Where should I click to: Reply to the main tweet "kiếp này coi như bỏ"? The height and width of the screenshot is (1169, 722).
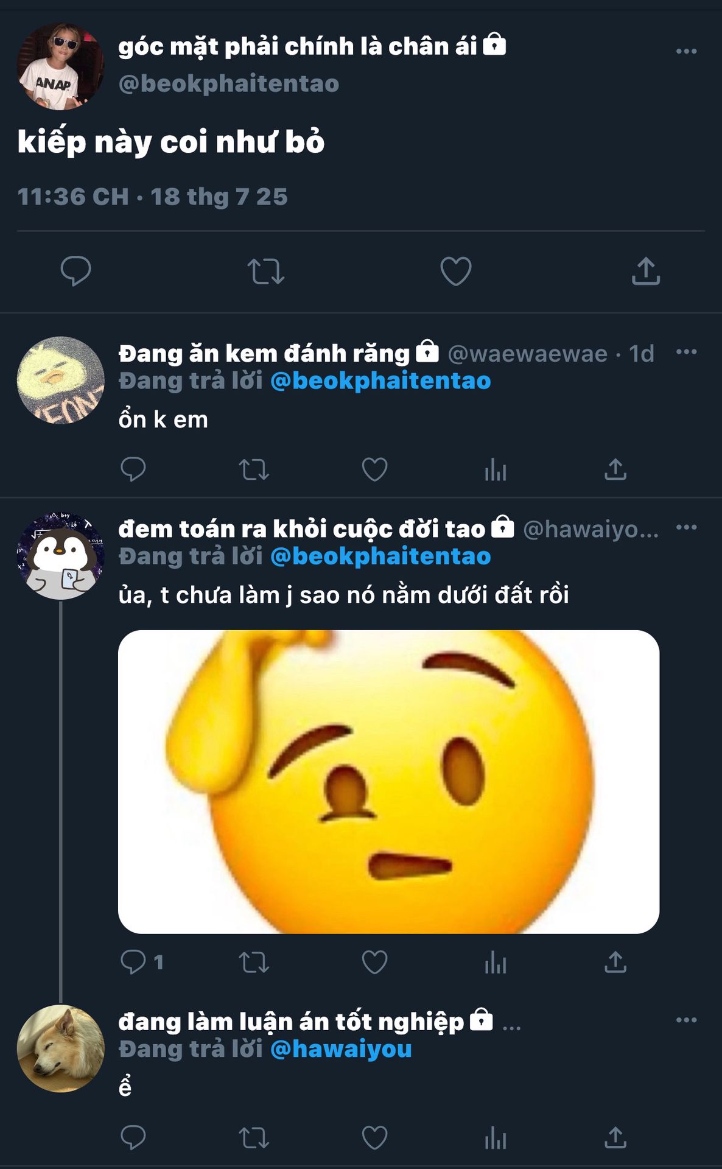75,271
